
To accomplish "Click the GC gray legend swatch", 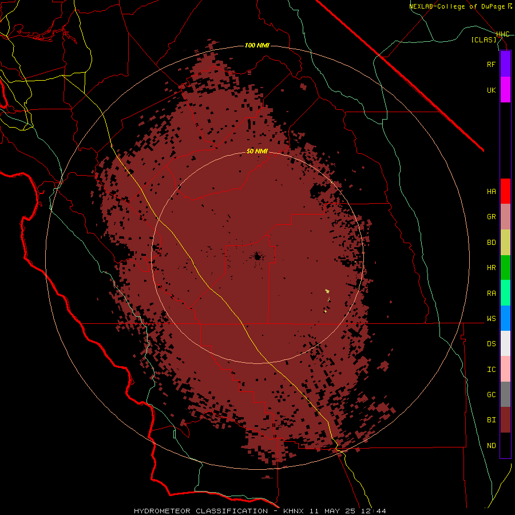I will pos(505,394).
